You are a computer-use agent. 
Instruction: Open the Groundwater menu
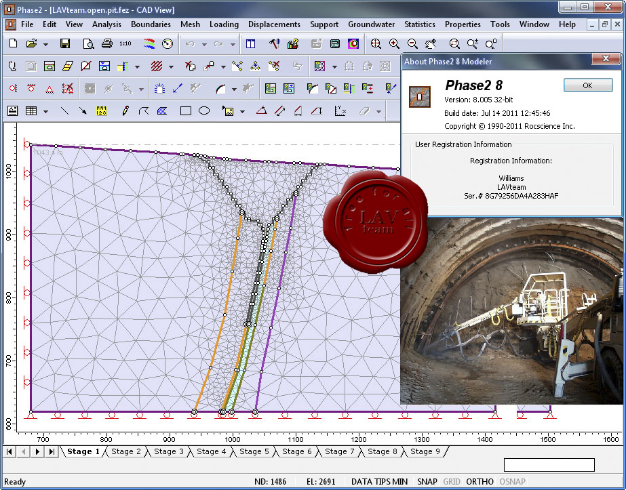pyautogui.click(x=371, y=24)
